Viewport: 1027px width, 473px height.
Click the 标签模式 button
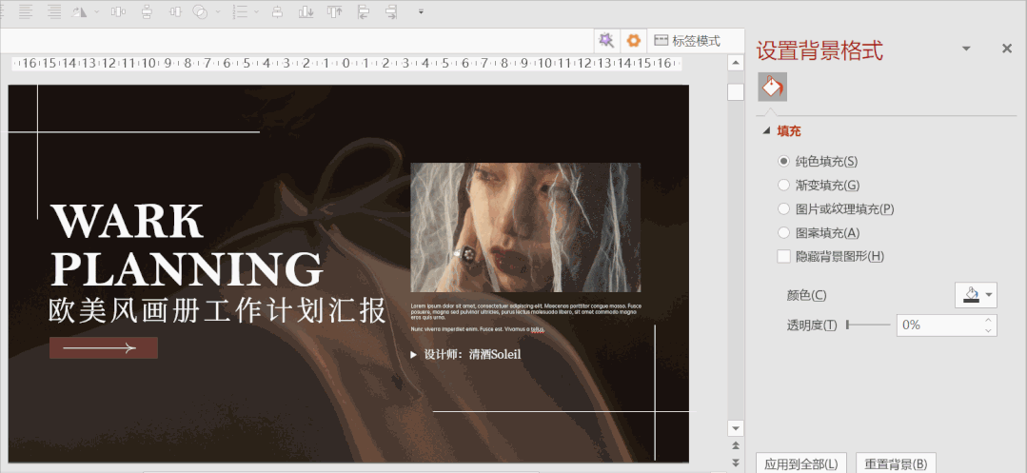[x=688, y=41]
